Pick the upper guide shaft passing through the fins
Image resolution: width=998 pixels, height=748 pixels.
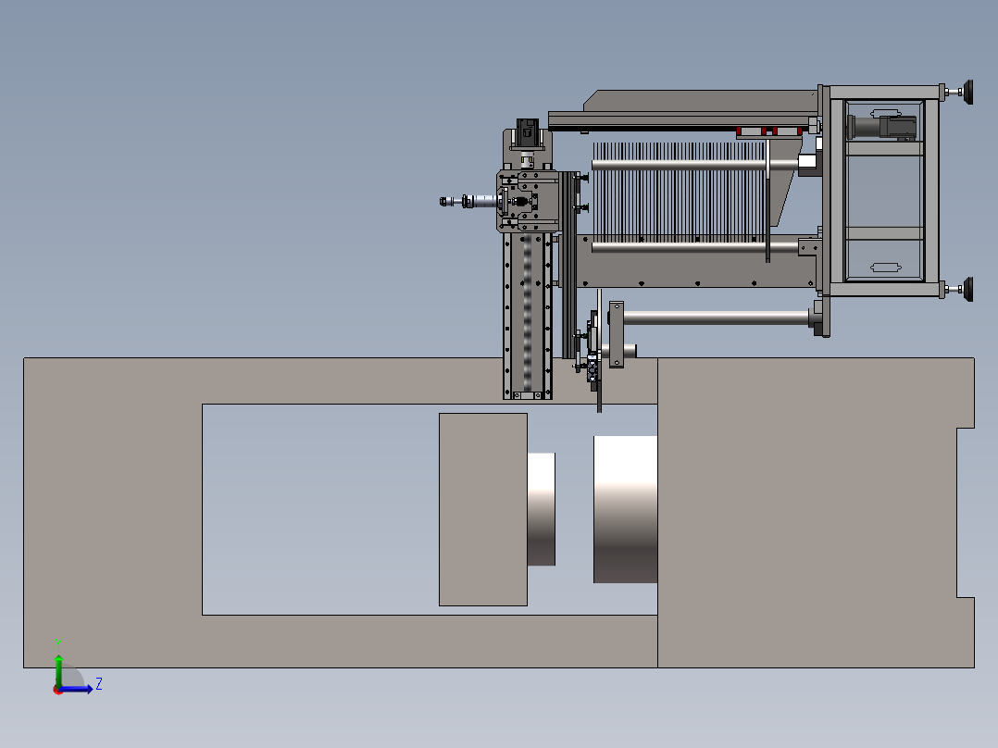(x=680, y=165)
